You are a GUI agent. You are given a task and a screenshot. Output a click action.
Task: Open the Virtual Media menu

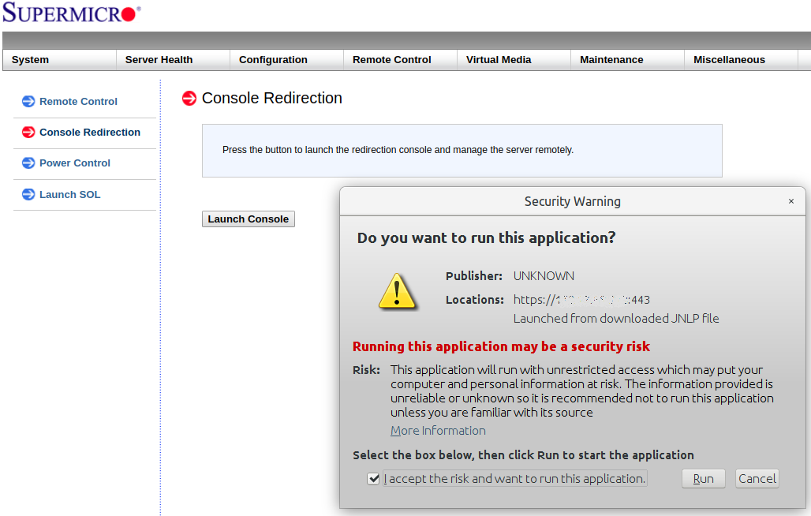[499, 60]
